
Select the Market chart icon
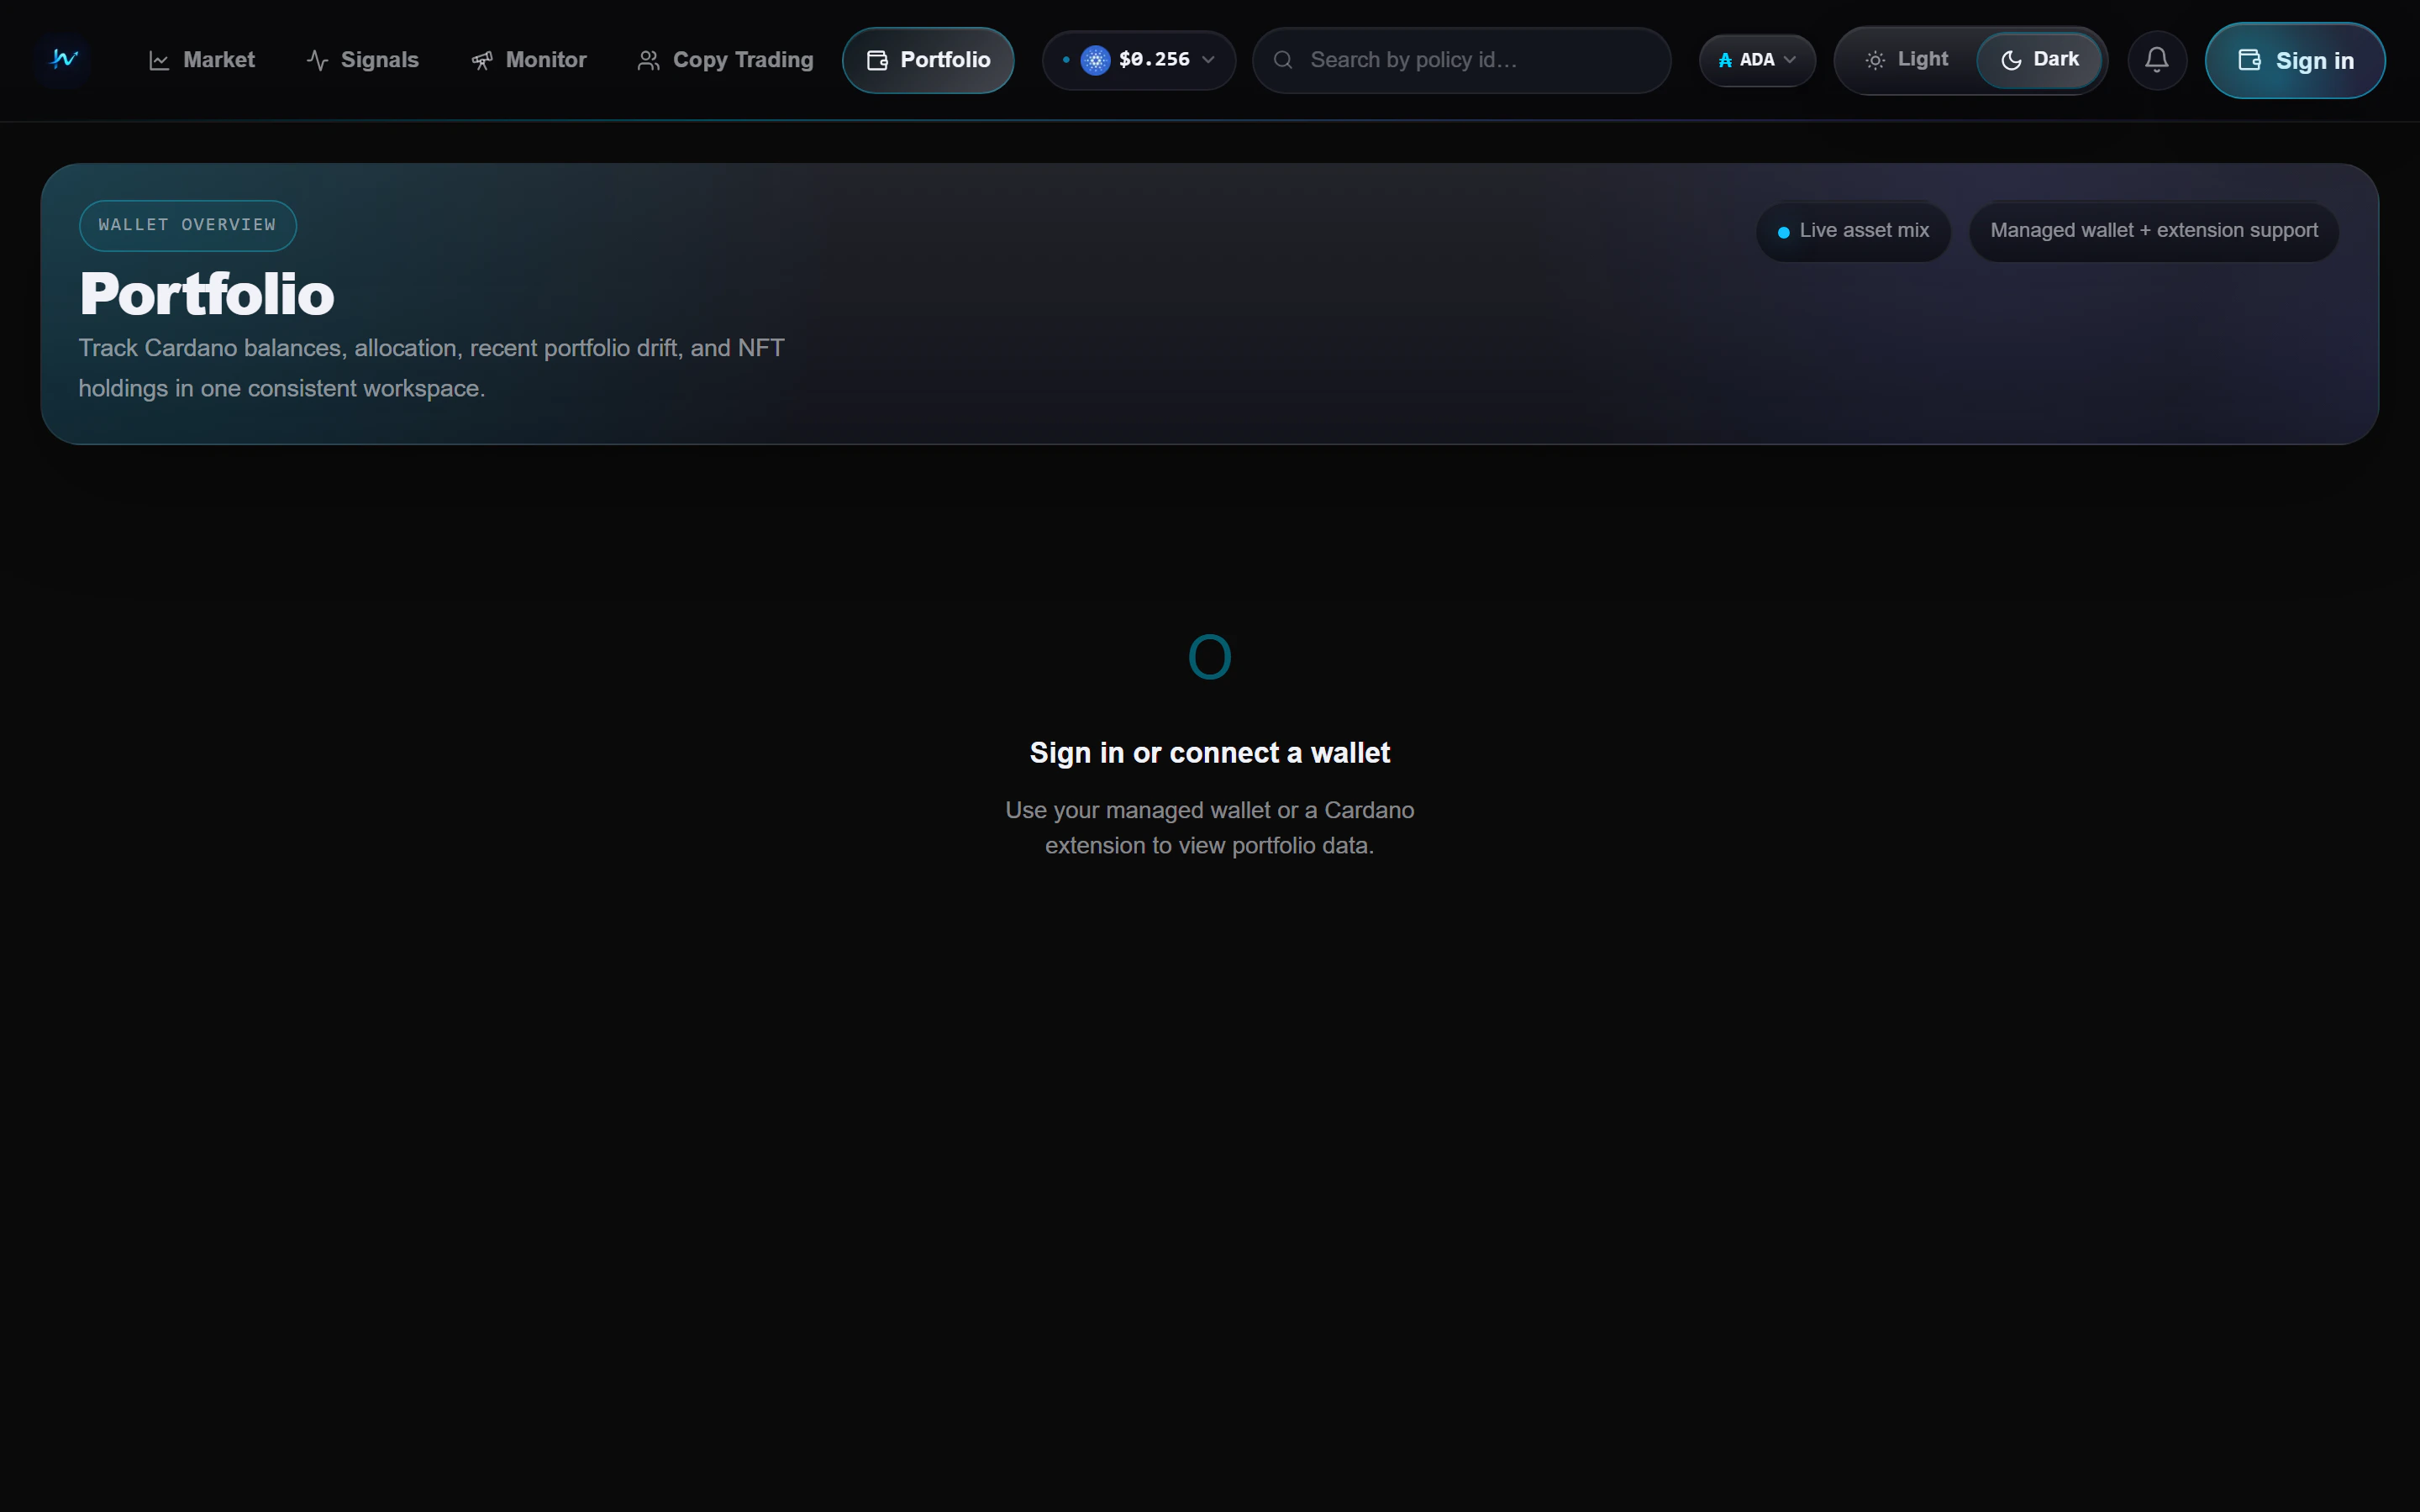point(160,59)
